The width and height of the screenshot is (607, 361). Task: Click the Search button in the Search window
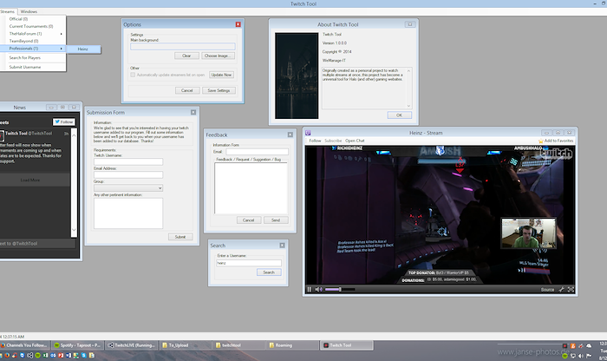click(269, 272)
